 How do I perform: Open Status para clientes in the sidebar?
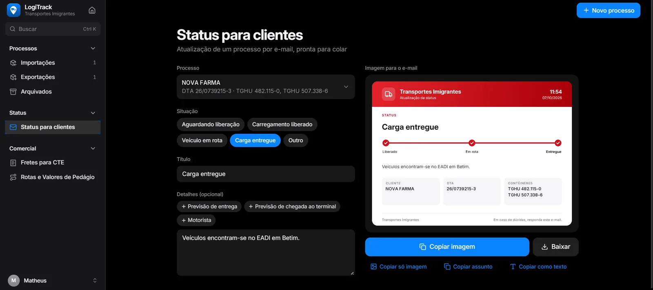pos(53,127)
